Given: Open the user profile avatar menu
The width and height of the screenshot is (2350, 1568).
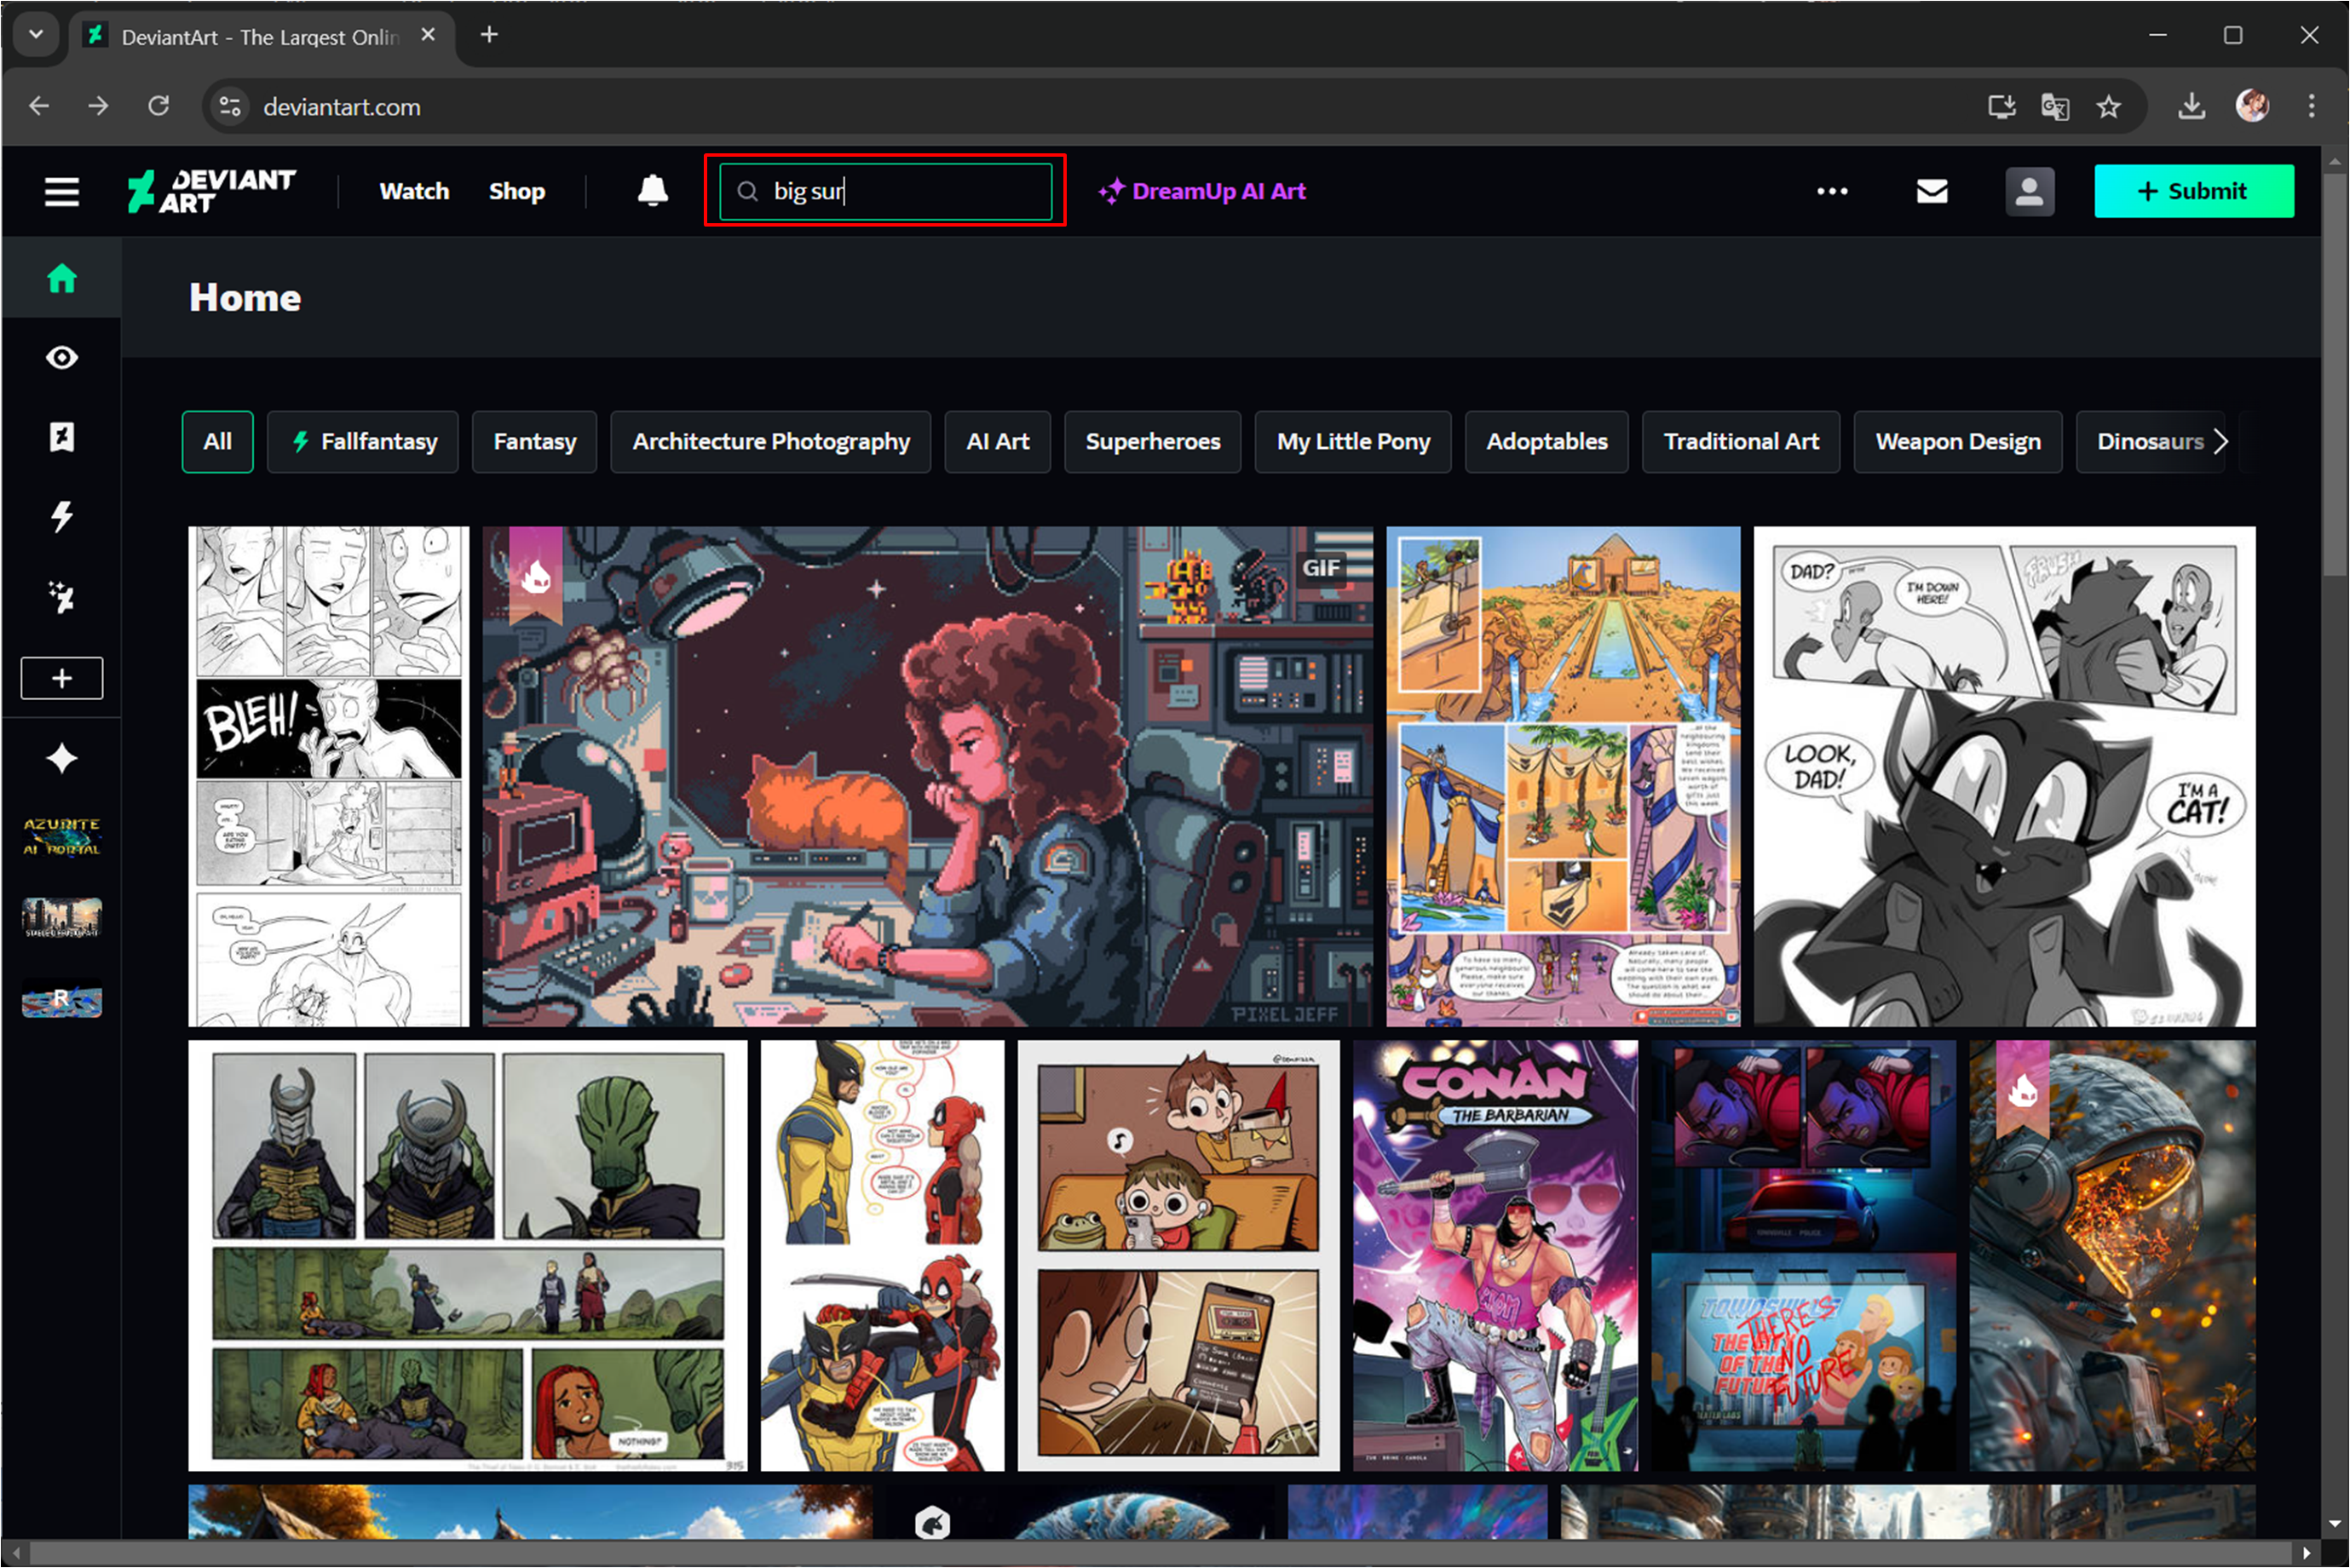Looking at the screenshot, I should click(2028, 191).
